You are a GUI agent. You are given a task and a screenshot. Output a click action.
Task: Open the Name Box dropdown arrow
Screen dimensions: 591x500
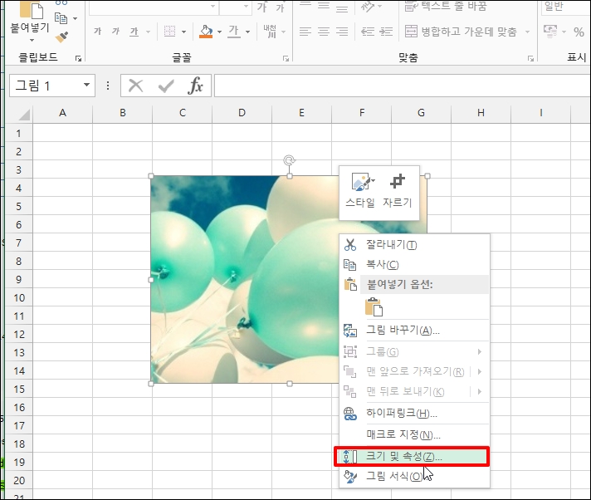coord(86,86)
